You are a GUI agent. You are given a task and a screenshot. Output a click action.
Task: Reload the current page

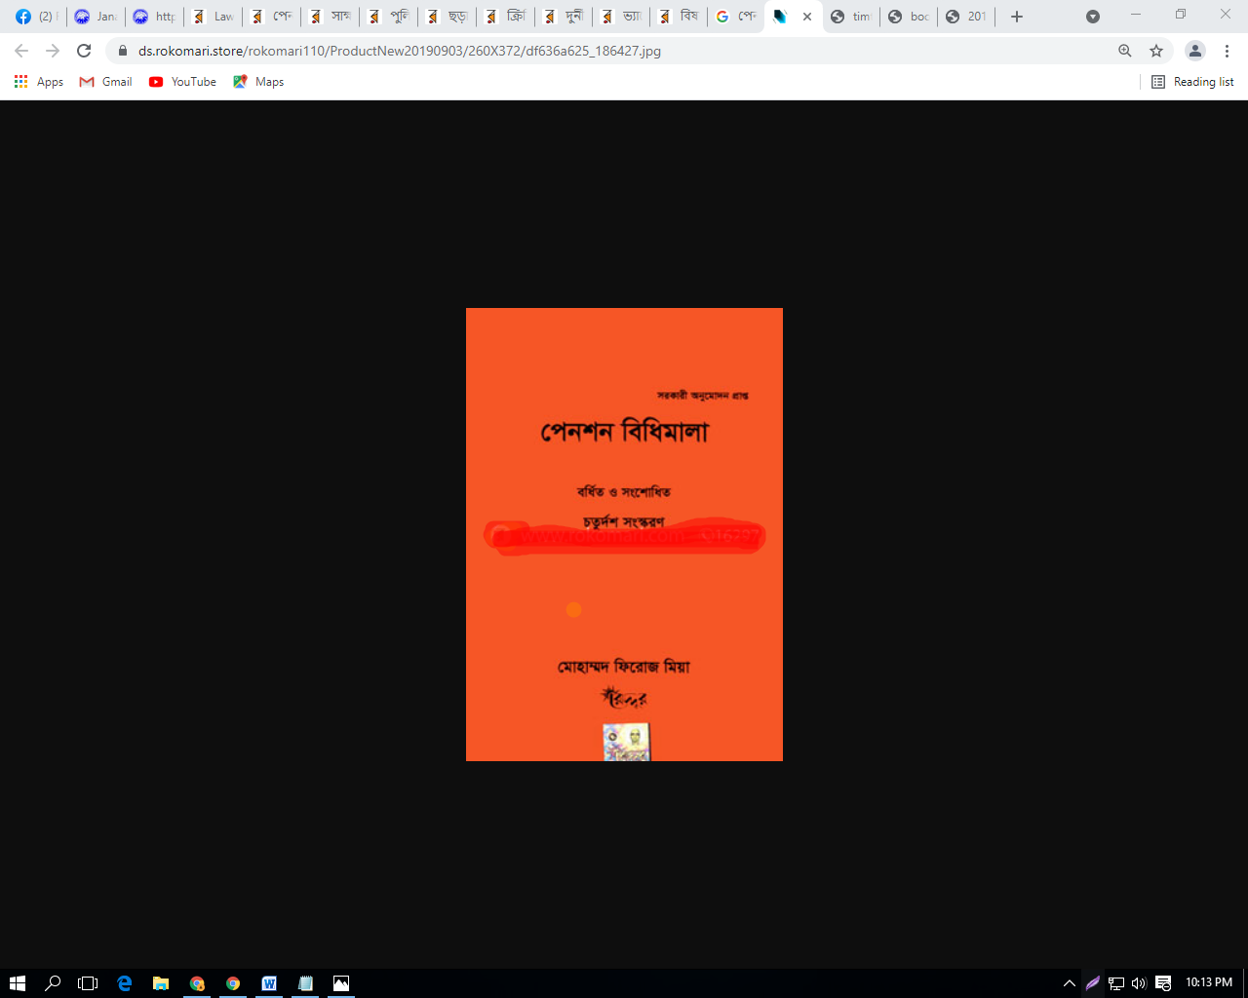[84, 51]
